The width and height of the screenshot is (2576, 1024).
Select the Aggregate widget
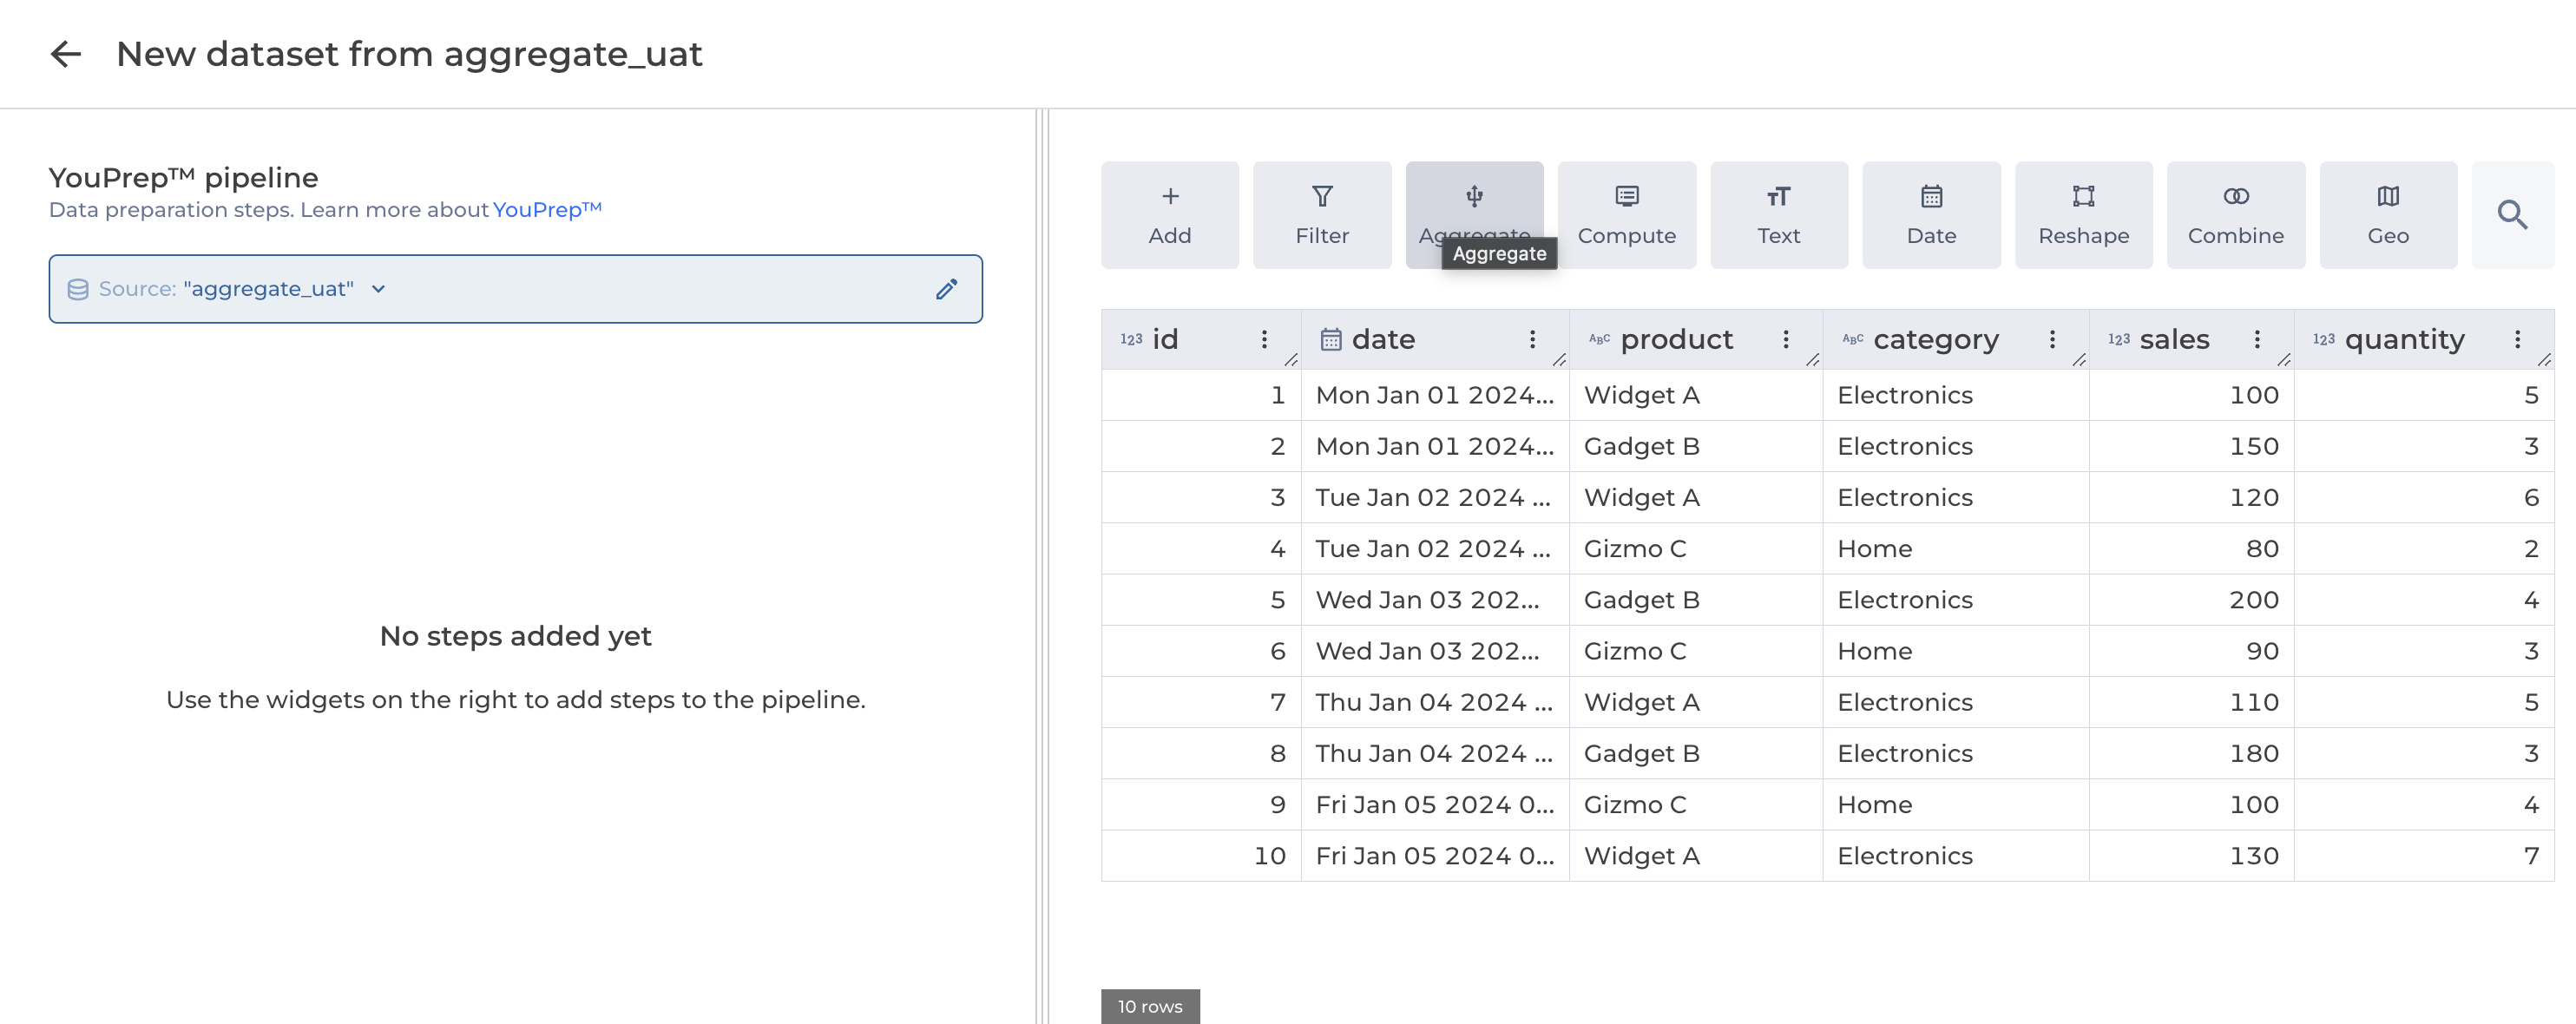[1473, 210]
